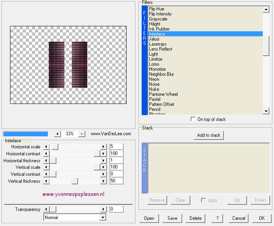Viewport: 274px width, 226px height.
Task: Click right arrow of Horizontal thickness slider
Action: (103, 160)
